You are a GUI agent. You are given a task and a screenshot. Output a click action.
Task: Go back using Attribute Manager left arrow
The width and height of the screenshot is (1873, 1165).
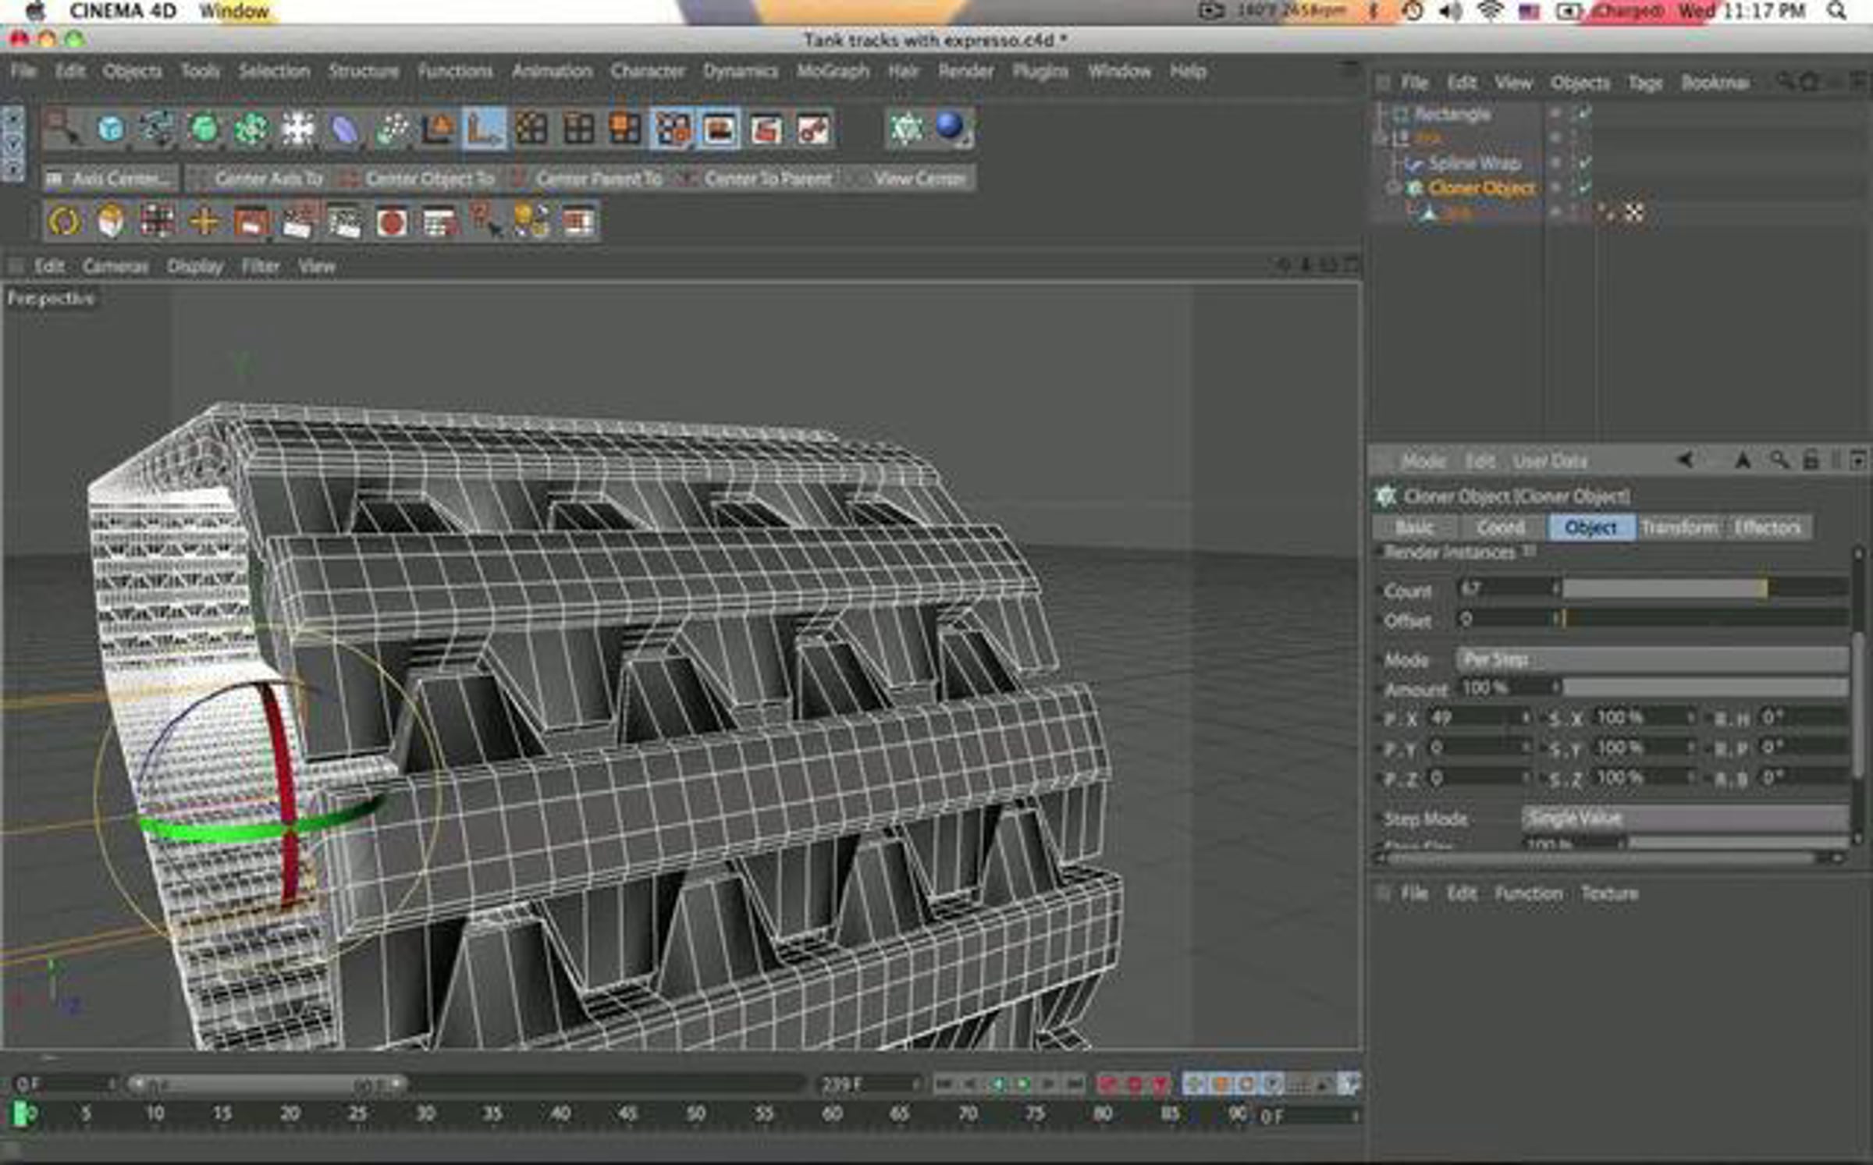pos(1685,460)
